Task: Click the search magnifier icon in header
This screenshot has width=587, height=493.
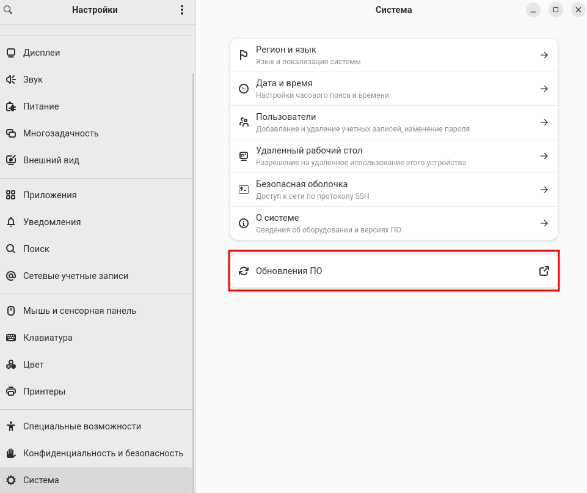Action: [x=9, y=10]
